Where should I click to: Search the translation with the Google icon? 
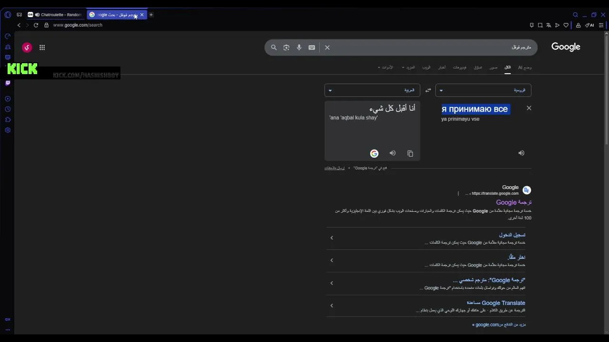pyautogui.click(x=374, y=153)
